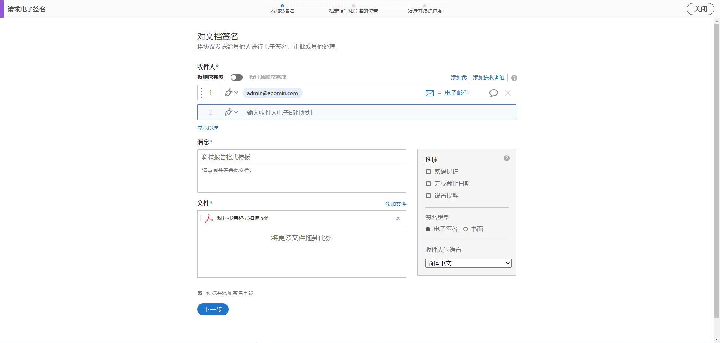Click the help question mark beside 添加接收者组
This screenshot has width=720, height=343.
pyautogui.click(x=514, y=78)
